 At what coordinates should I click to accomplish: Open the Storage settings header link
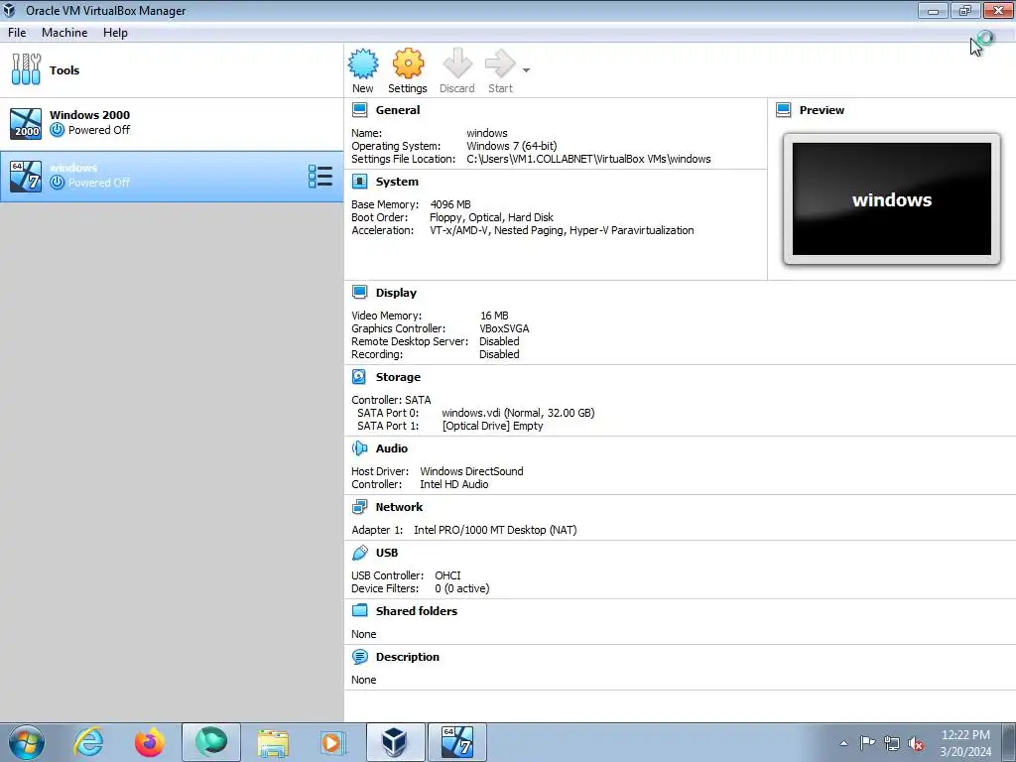[398, 377]
